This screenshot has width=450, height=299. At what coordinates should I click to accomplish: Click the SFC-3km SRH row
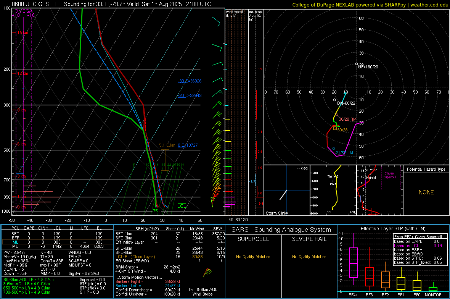[x=170, y=238]
